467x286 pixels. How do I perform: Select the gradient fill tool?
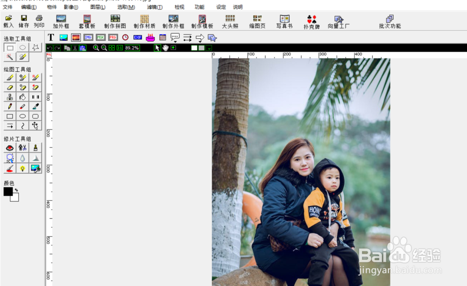coord(35,97)
